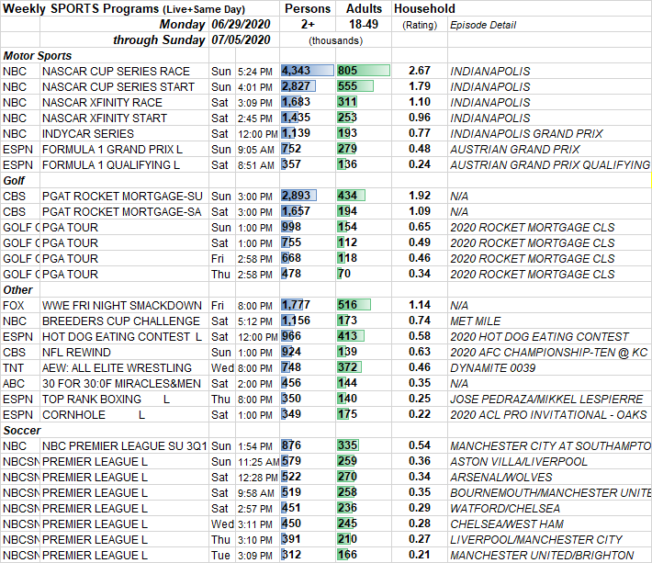The height and width of the screenshot is (563, 652).
Task: Click the Soccer section heading
Action: click(22, 431)
